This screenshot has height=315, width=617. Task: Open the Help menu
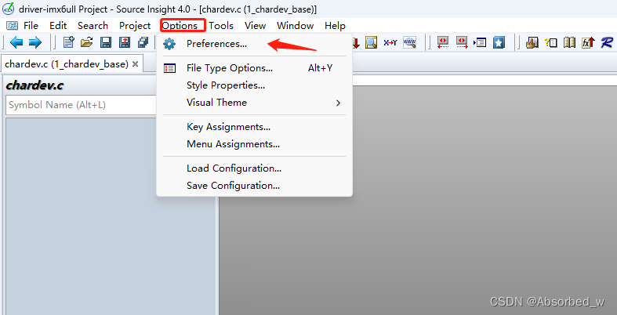tap(336, 26)
